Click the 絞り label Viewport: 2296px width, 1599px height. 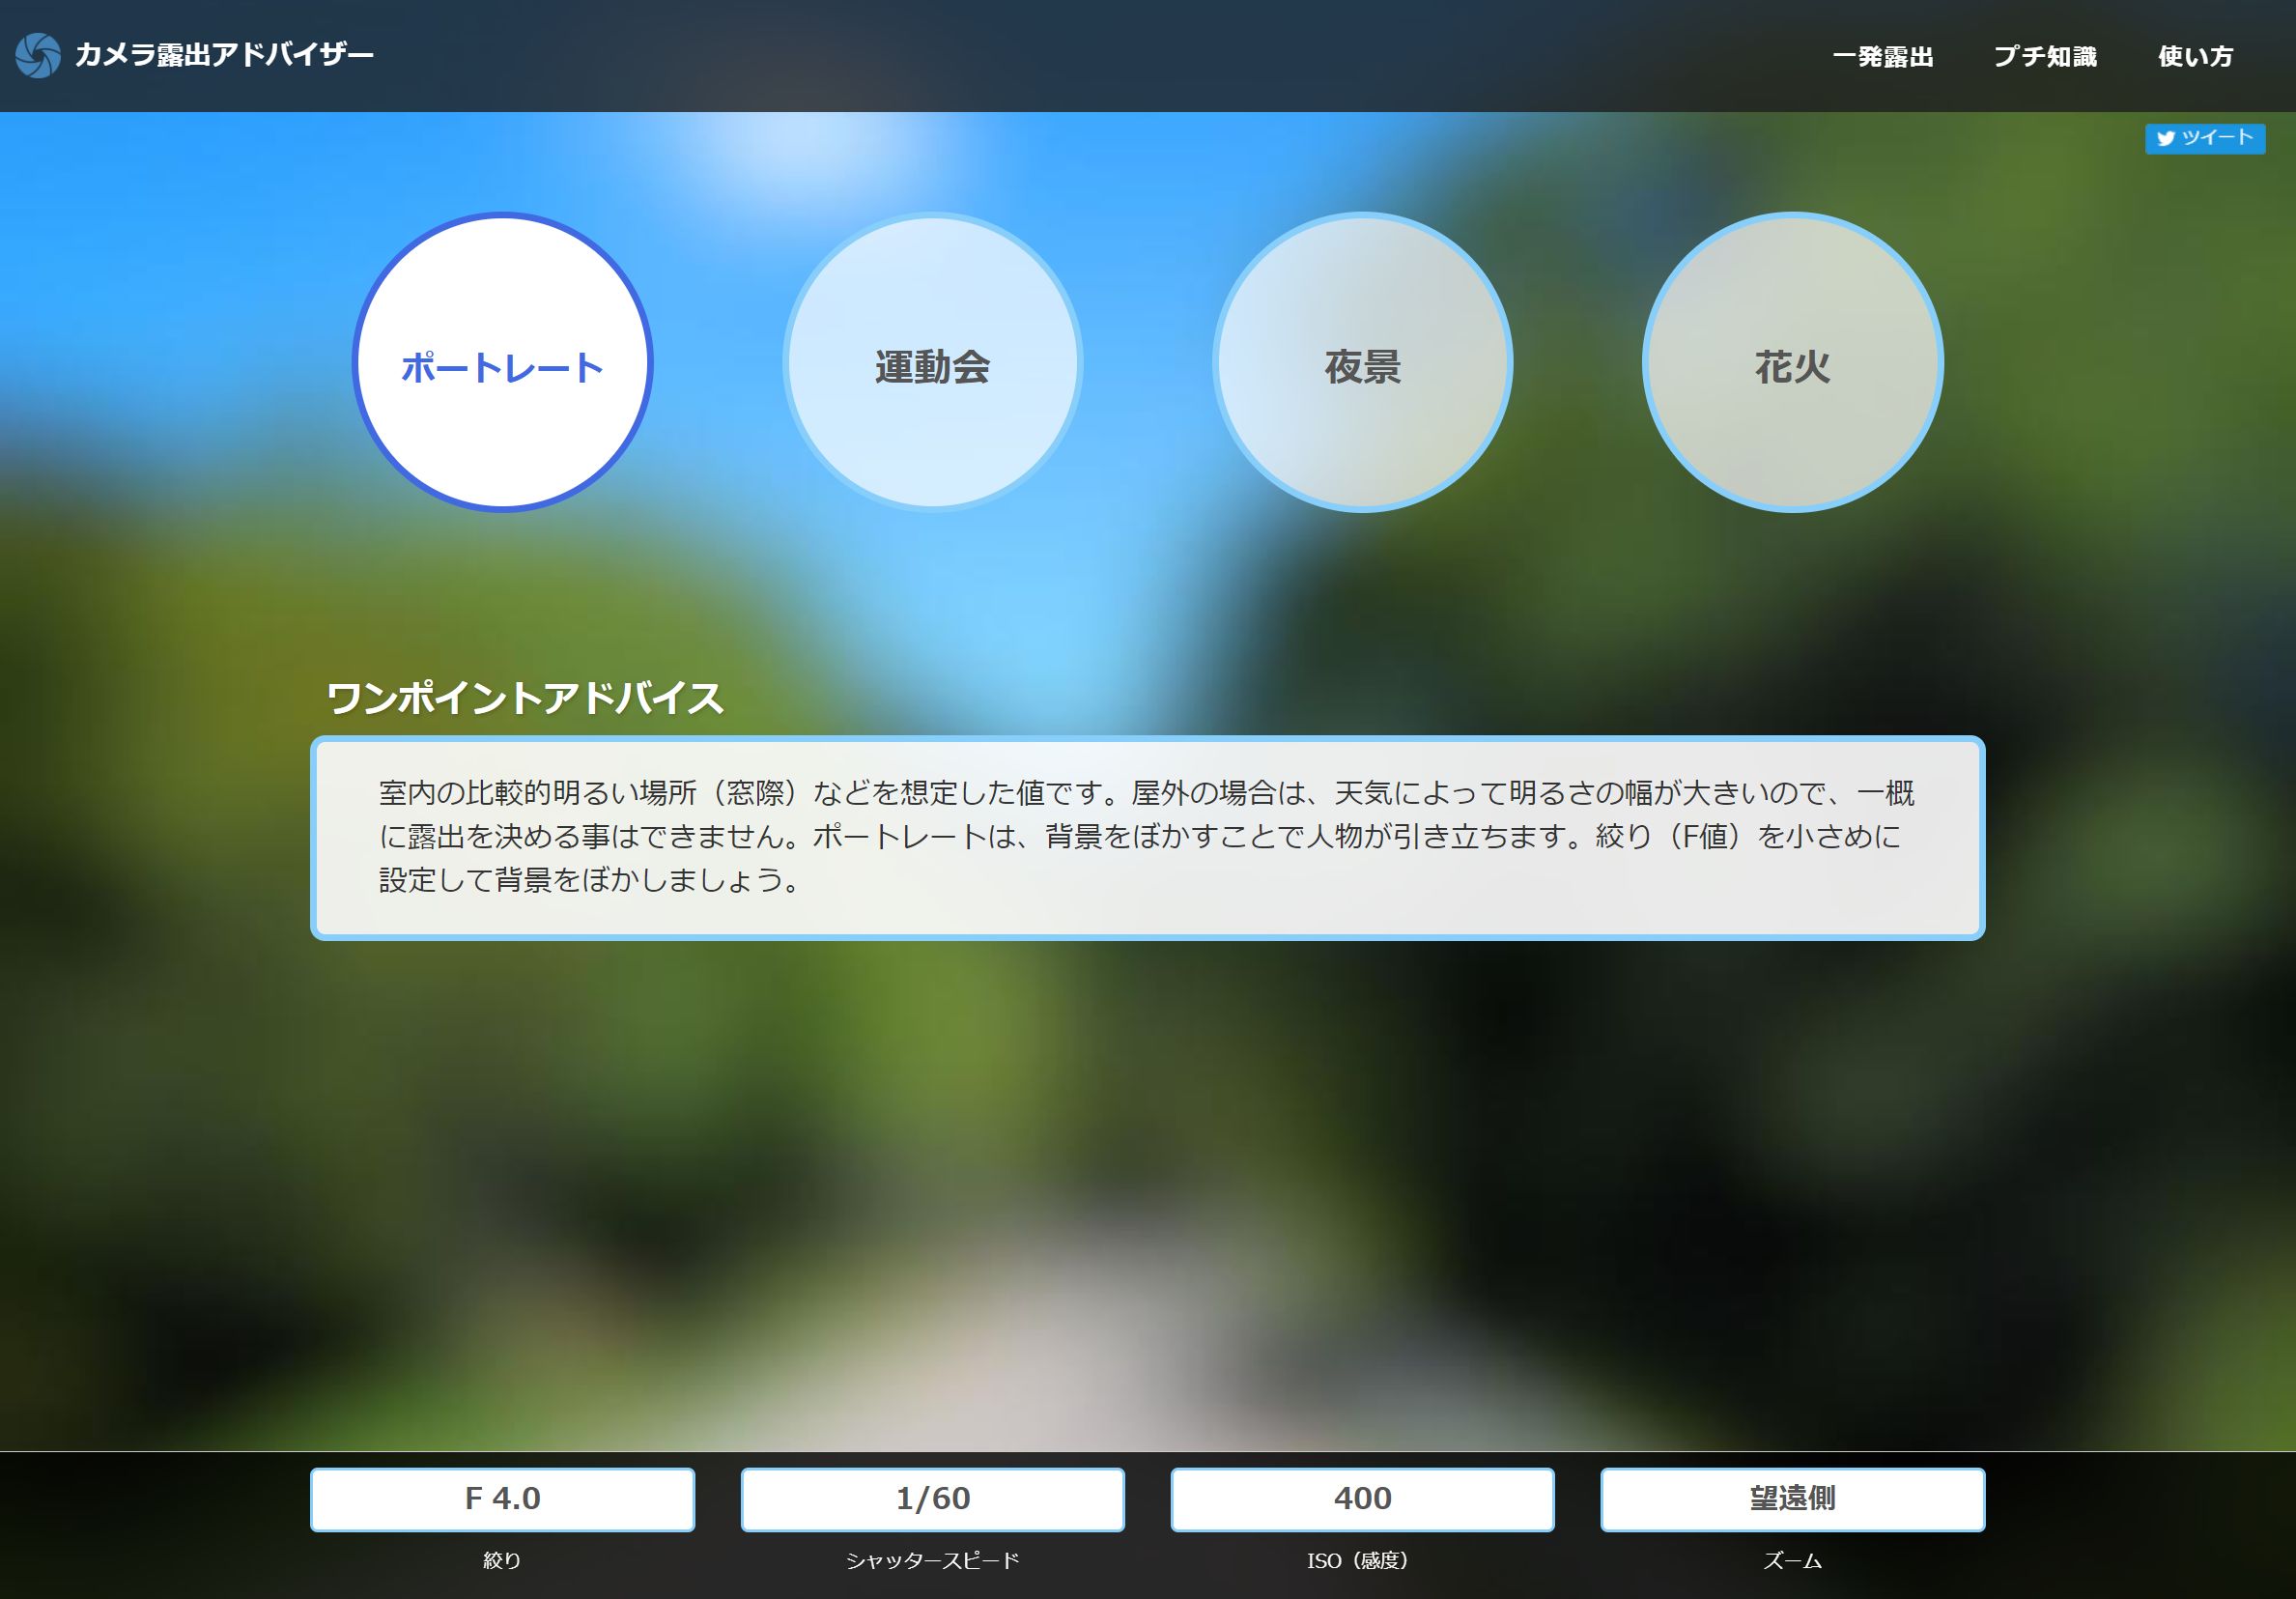coord(502,1560)
